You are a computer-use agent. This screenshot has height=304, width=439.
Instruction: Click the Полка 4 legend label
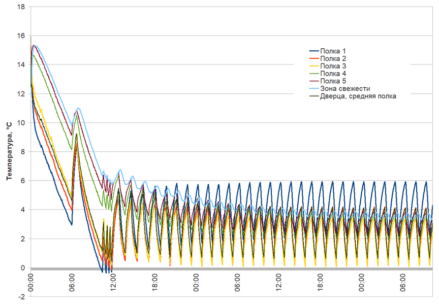(333, 74)
